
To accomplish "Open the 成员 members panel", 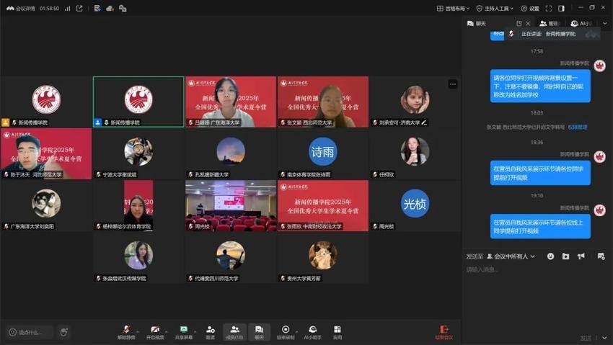I will point(234,332).
